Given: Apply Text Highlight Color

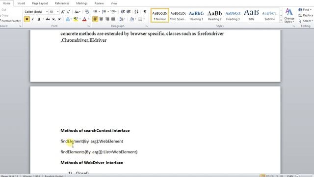Looking at the screenshot, I should click(x=76, y=19).
